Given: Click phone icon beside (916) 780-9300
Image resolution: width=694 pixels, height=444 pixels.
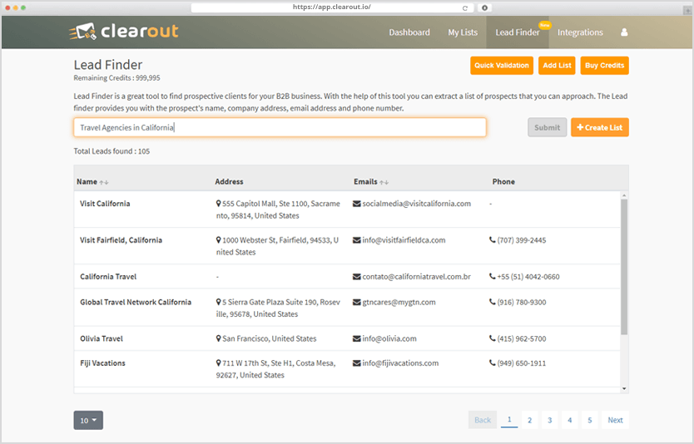Looking at the screenshot, I should coord(492,302).
